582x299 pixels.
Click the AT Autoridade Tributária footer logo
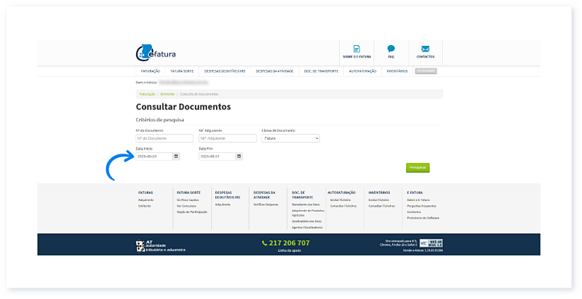tap(161, 245)
